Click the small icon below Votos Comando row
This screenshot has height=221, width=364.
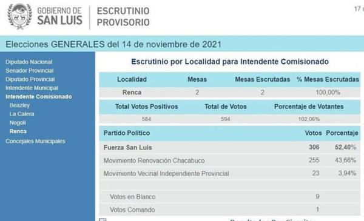pyautogui.click(x=103, y=219)
